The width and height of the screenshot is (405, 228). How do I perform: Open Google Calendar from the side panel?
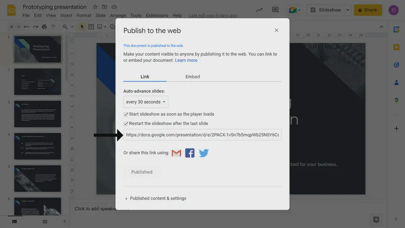click(x=396, y=29)
